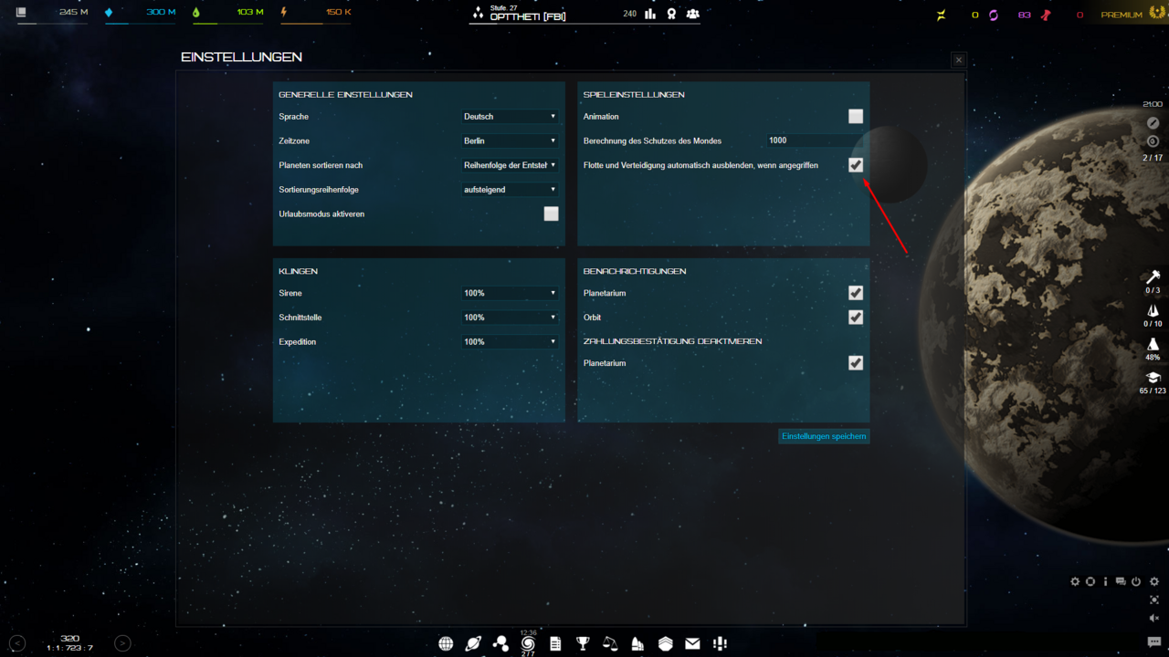1169x657 pixels.
Task: Open the chat bubble in bottom-right corner
Action: (x=1154, y=642)
